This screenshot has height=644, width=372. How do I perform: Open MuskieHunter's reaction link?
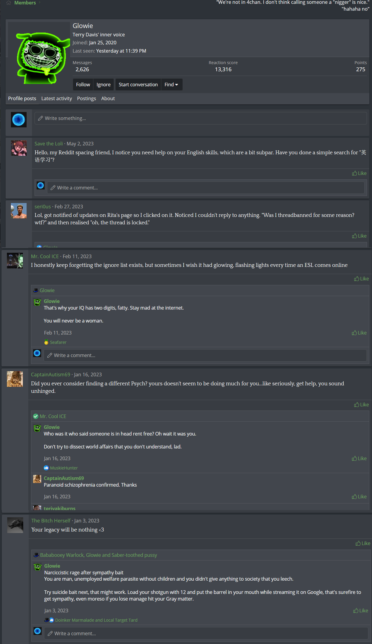click(64, 468)
